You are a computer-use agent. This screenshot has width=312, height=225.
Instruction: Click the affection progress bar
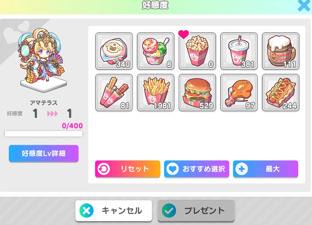[44, 134]
